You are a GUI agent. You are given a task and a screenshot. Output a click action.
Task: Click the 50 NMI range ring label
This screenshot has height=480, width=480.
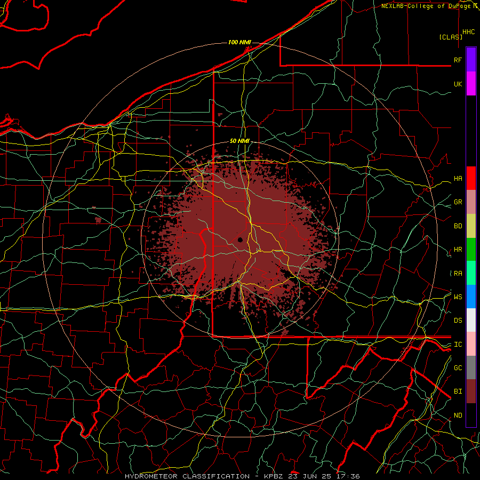(x=239, y=141)
